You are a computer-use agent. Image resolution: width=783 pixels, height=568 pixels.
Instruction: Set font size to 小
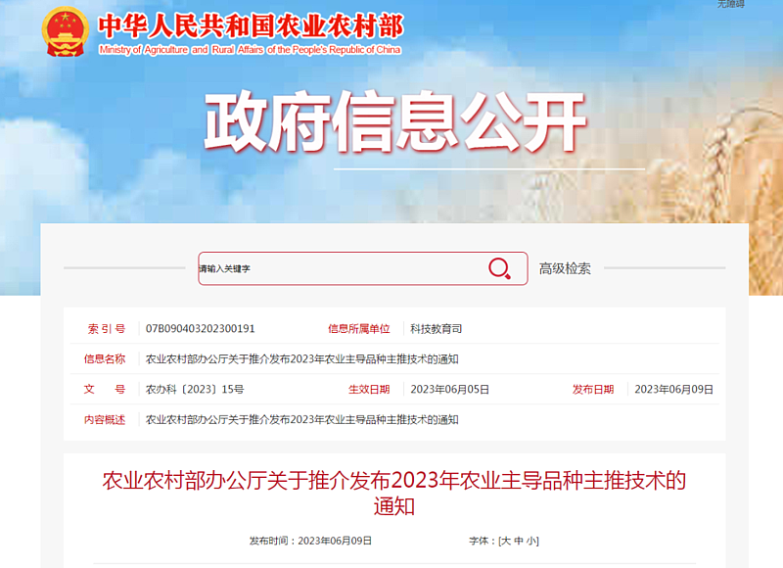[x=531, y=541]
